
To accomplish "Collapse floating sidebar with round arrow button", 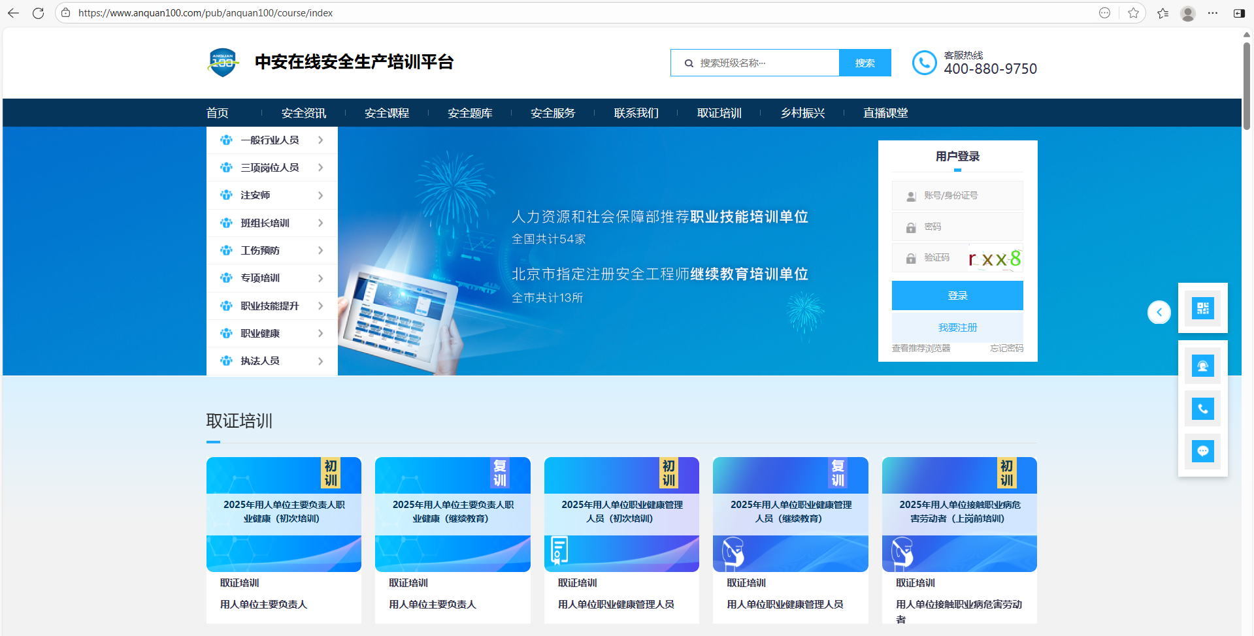I will pyautogui.click(x=1159, y=312).
